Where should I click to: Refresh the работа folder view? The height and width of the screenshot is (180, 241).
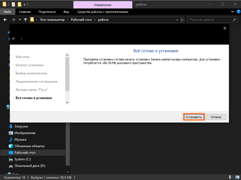(x=182, y=20)
